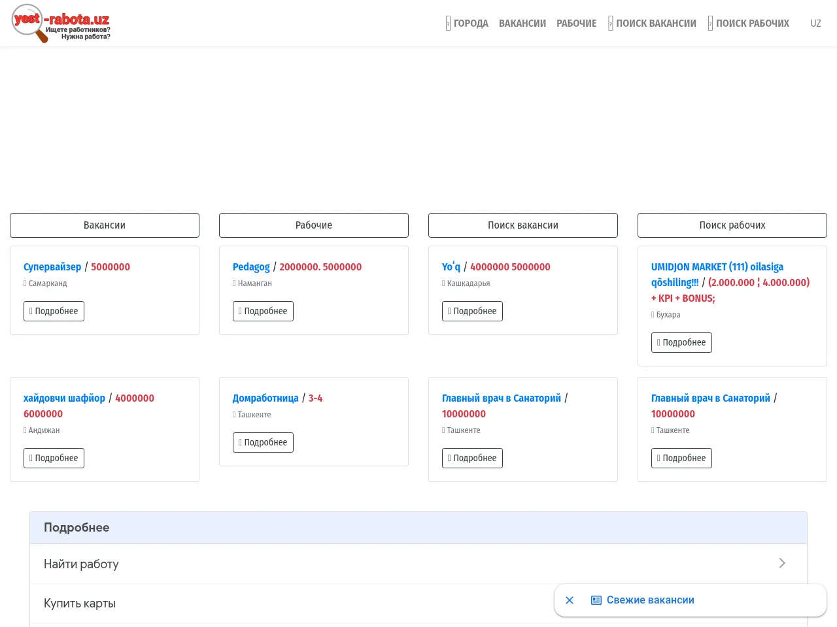Select ПОИСК РАБОЧИХ in top navigation
The width and height of the screenshot is (837, 627).
749,24
